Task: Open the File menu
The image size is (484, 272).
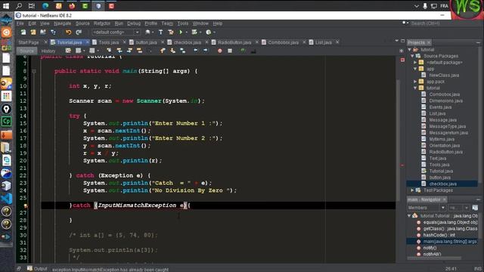Action: tap(20, 23)
